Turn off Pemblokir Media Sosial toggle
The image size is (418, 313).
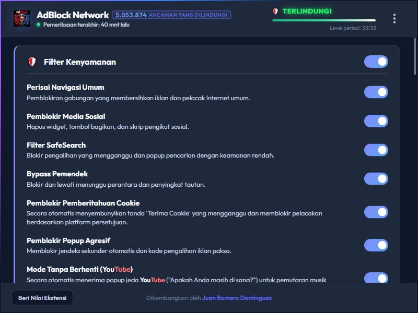click(x=376, y=121)
